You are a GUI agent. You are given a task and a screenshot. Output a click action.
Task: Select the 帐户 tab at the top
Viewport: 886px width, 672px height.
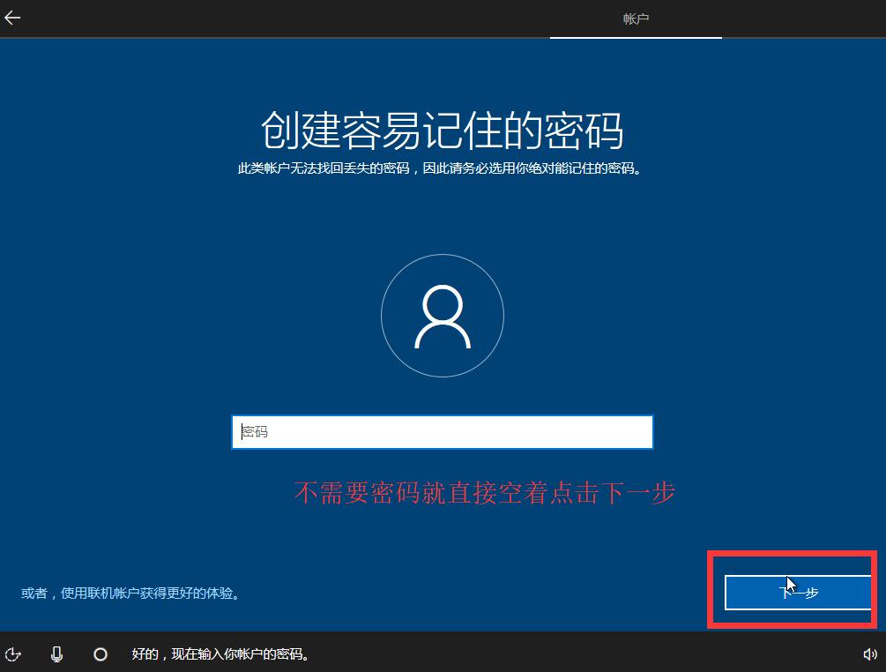click(x=636, y=19)
